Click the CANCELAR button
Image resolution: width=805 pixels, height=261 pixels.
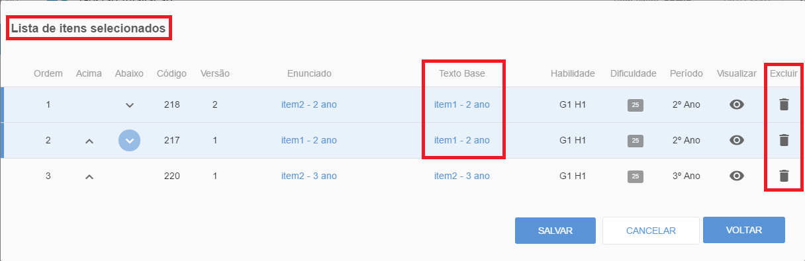click(x=651, y=231)
